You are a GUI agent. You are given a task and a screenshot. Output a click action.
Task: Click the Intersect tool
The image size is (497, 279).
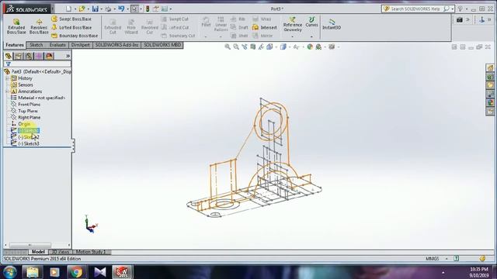tap(265, 28)
